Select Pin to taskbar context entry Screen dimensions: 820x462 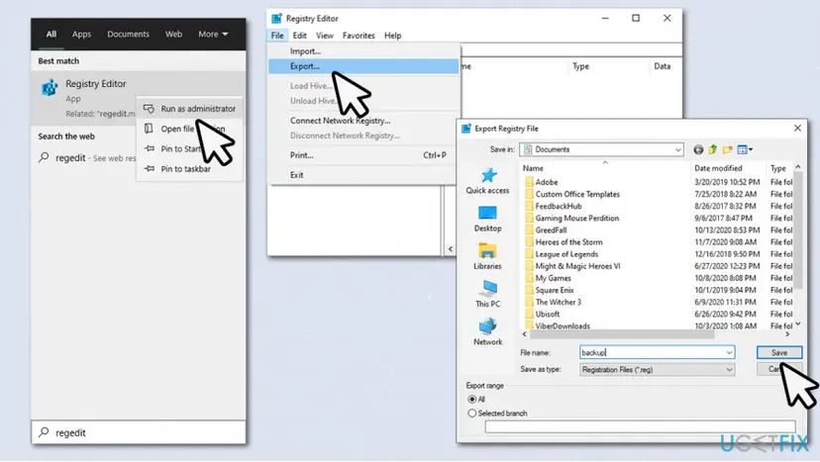click(x=190, y=169)
